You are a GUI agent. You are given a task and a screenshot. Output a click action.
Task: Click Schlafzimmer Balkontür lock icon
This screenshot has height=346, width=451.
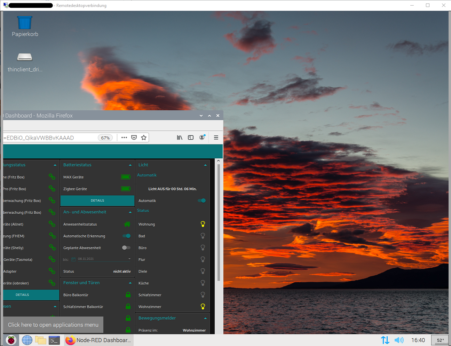[128, 307]
